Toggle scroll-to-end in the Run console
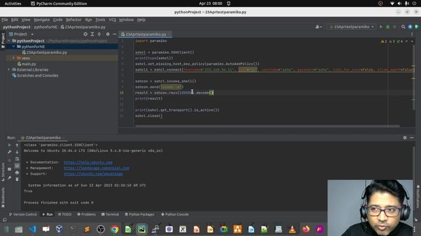Image resolution: width=421 pixels, height=236 pixels. pos(17,166)
